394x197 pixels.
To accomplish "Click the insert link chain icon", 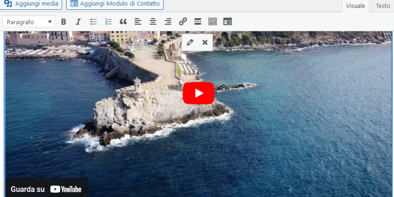I will pos(183,22).
